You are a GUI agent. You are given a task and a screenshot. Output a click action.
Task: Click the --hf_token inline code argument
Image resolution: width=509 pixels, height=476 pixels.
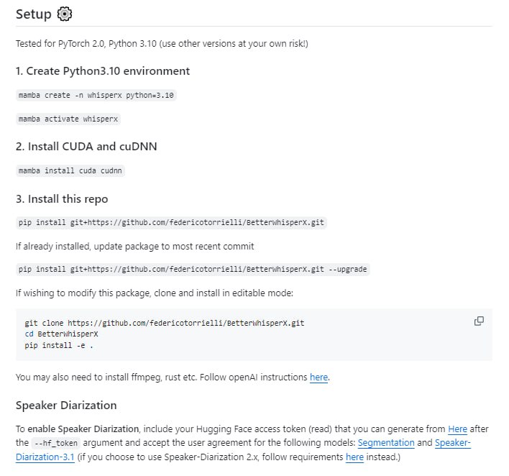[55, 443]
